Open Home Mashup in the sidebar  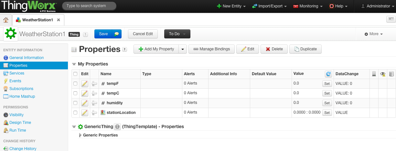[22, 96]
